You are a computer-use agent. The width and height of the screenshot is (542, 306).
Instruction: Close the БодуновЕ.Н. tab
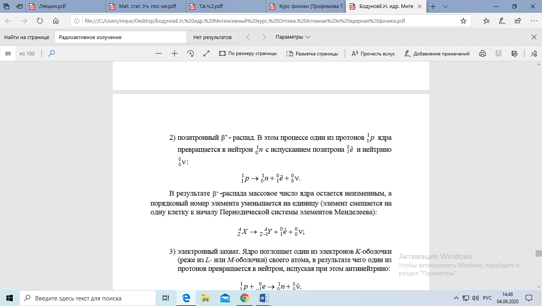420,6
